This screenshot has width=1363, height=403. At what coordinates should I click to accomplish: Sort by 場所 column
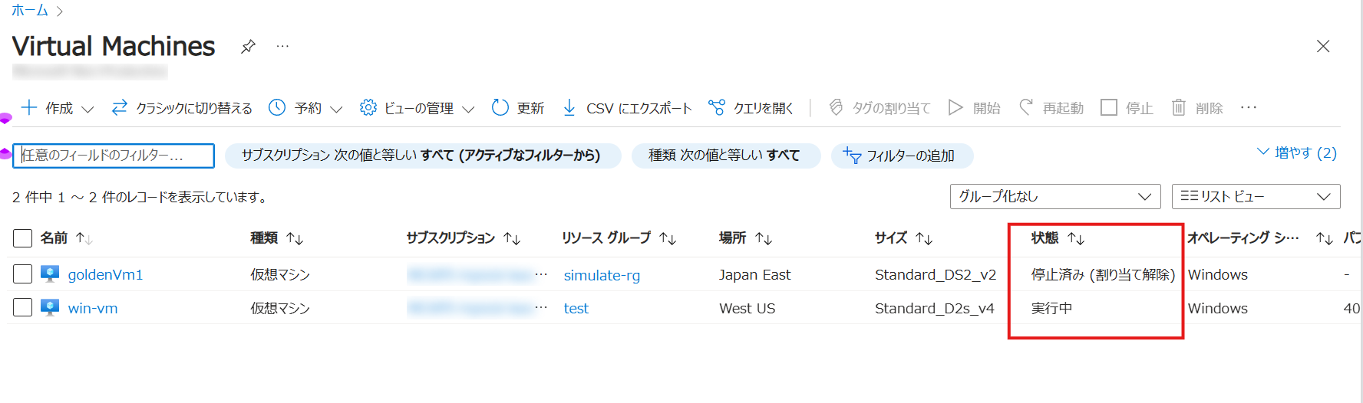(x=745, y=238)
